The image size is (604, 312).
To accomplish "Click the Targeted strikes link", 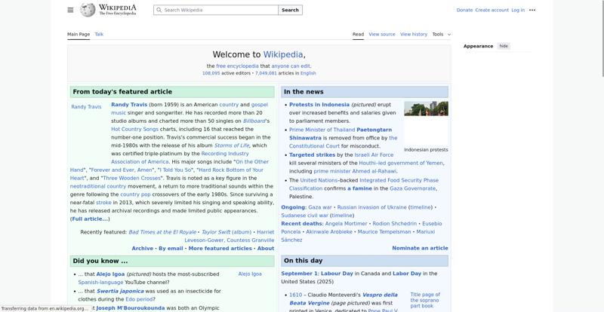I will coord(312,154).
